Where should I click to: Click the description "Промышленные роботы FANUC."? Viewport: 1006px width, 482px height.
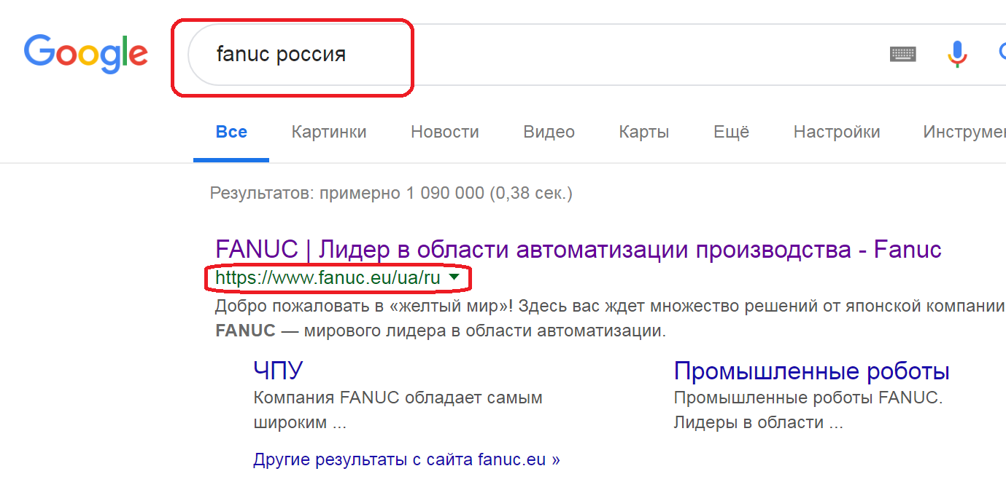[x=808, y=398]
